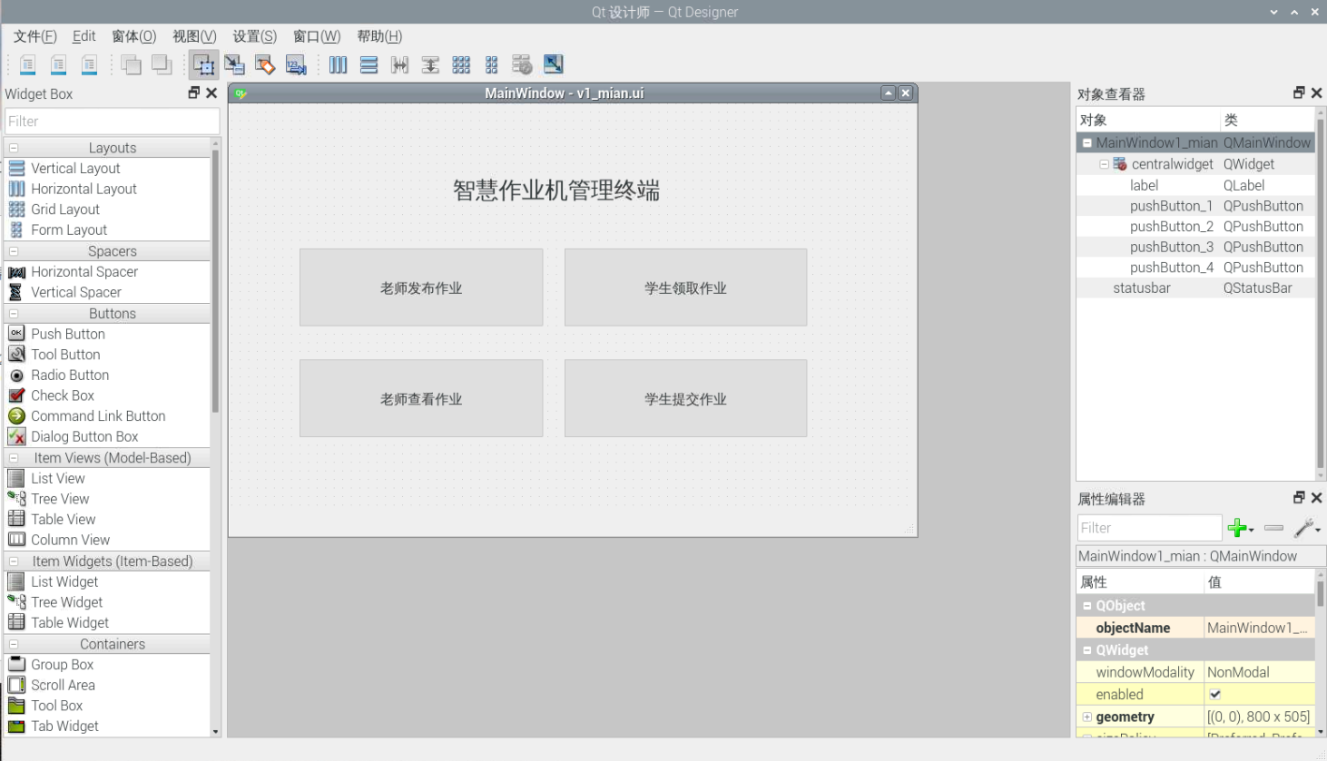Screen dimensions: 1327x761
Task: Apply Lay Out Horizontally from toolbar
Action: click(338, 64)
